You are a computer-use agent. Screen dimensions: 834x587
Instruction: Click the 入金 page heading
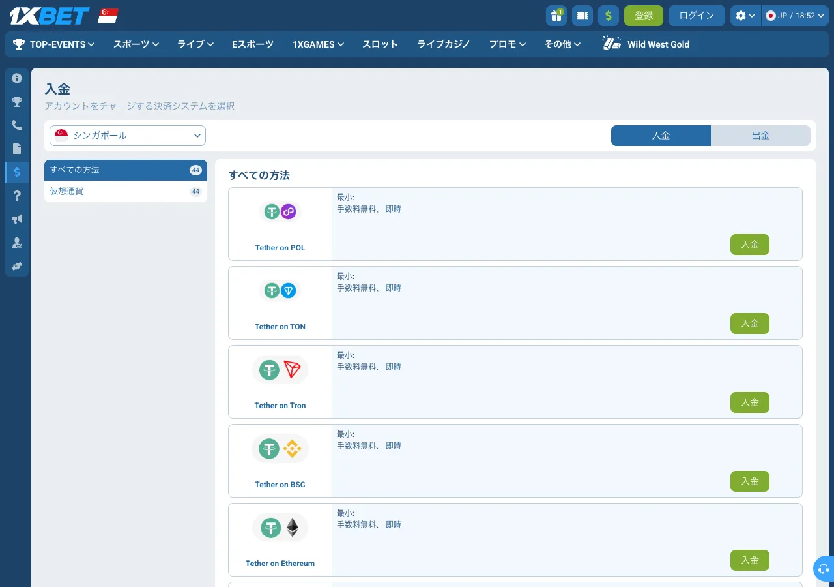[x=57, y=89]
